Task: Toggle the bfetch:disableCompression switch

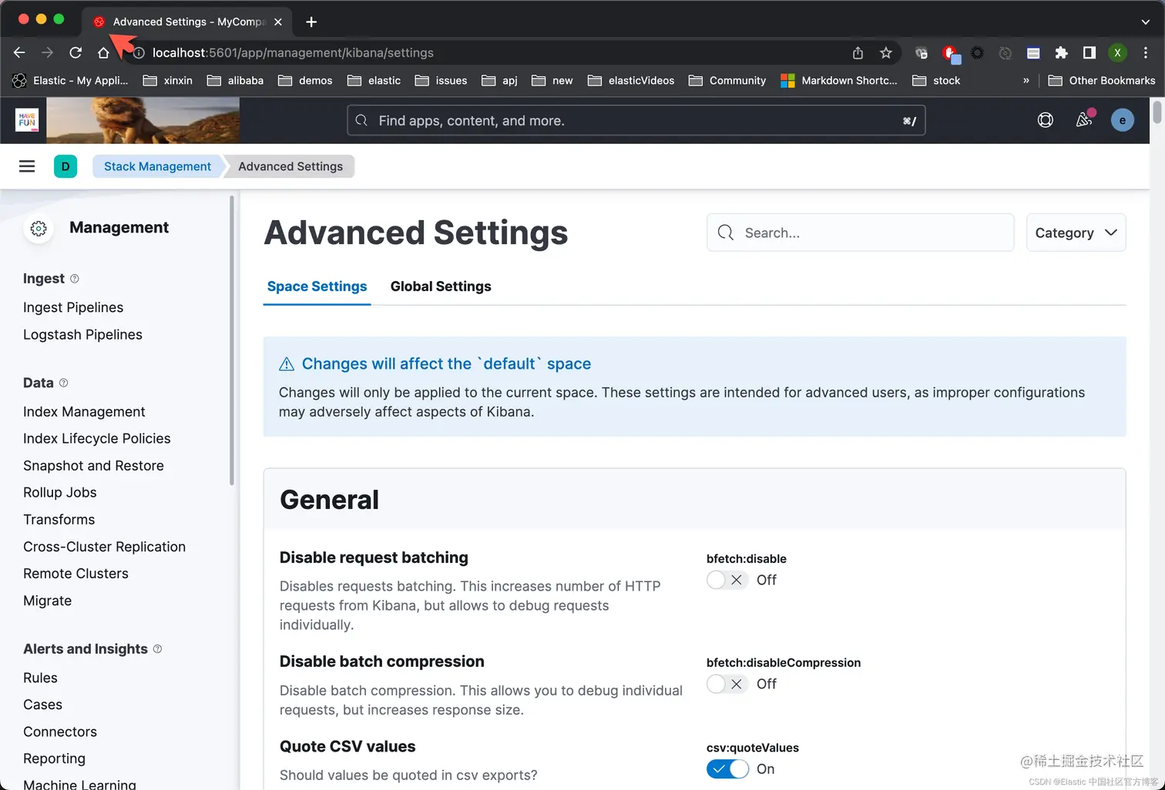Action: (x=727, y=684)
